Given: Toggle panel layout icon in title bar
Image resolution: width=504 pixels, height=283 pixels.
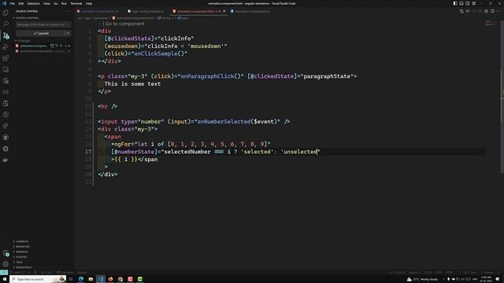Looking at the screenshot, I should coord(461,3).
